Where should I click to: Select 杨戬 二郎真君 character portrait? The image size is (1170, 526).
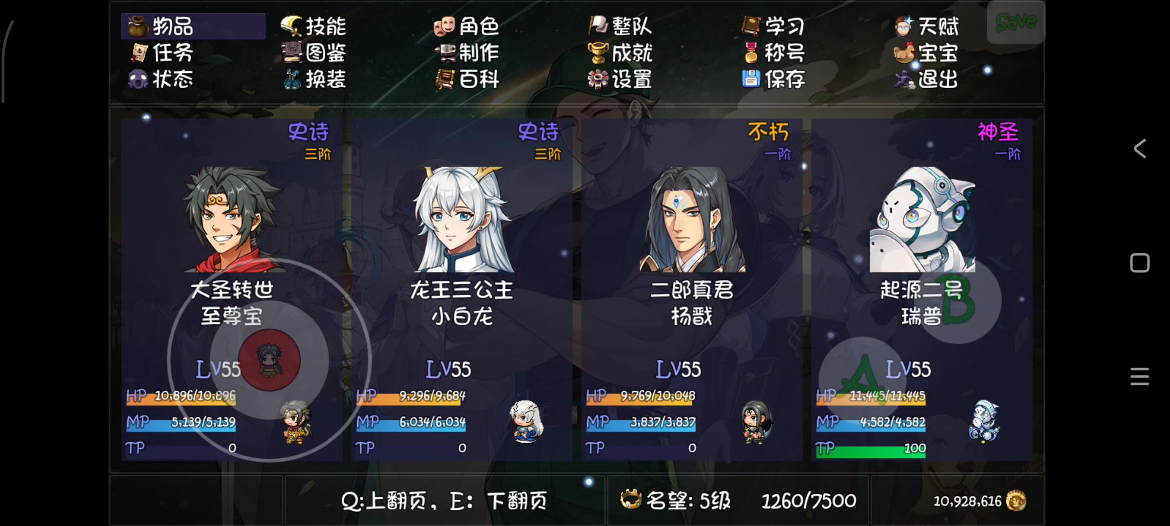(x=692, y=219)
